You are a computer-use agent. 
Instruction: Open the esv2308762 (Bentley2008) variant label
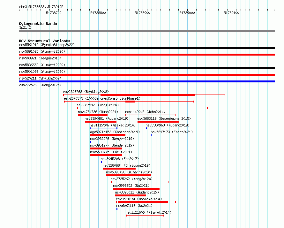[86, 92]
